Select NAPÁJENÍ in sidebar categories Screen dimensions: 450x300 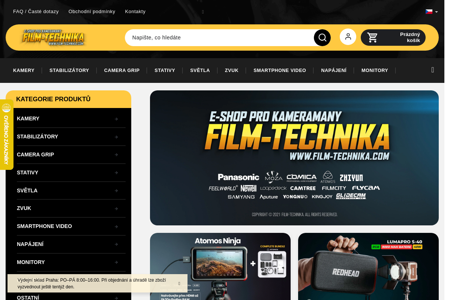30,244
